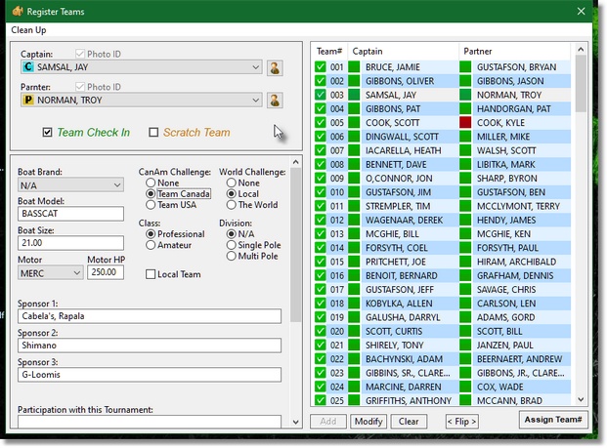
Task: Click the captain profile icon beside SAMSAL, JAY
Action: (x=275, y=67)
